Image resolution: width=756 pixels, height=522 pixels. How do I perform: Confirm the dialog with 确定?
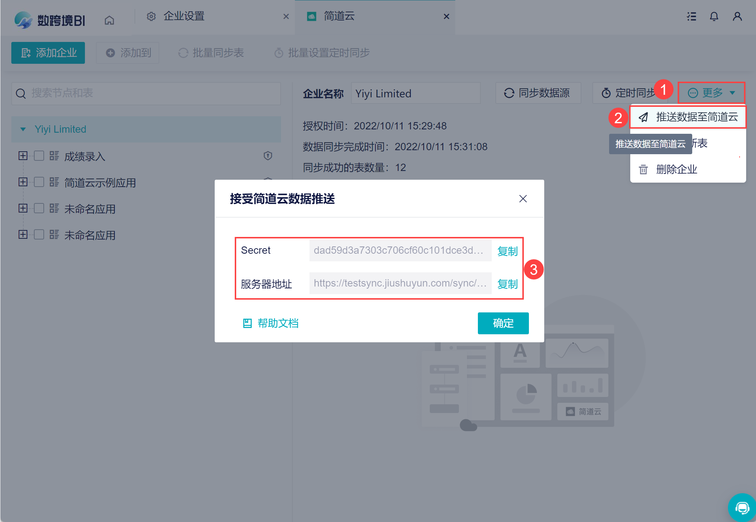tap(503, 323)
